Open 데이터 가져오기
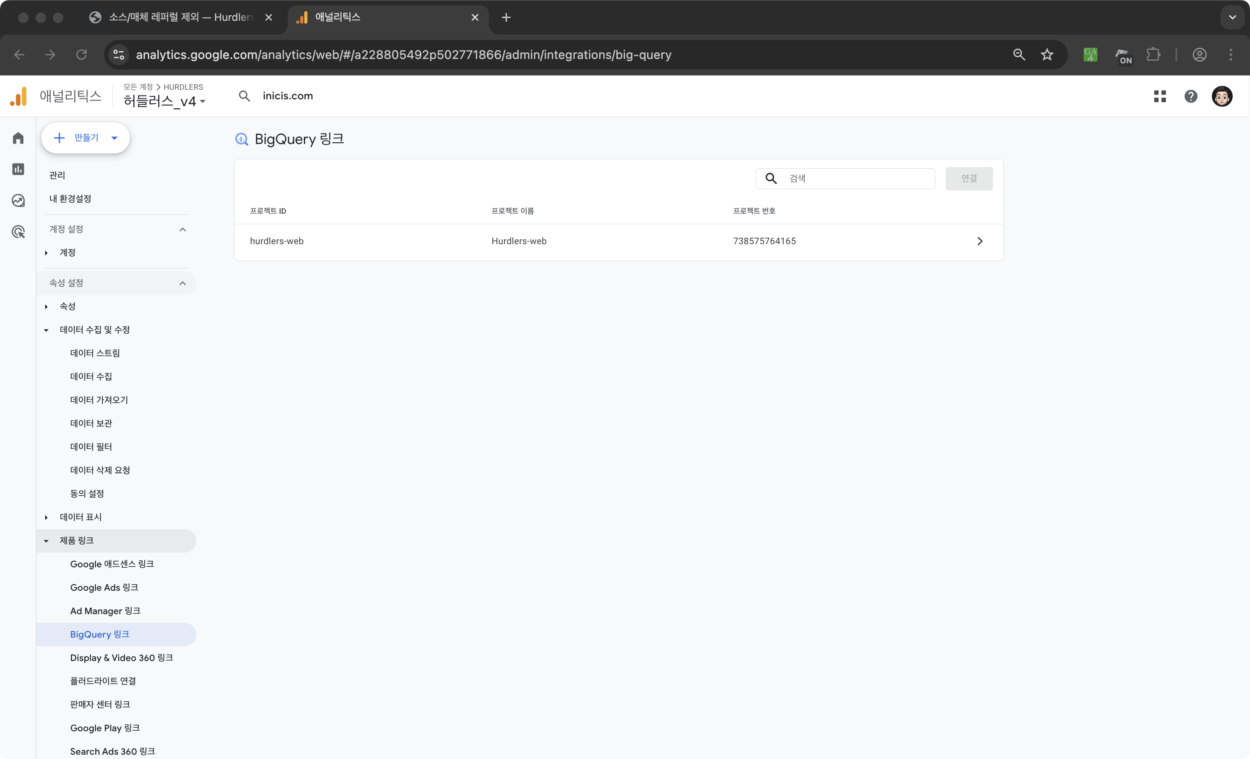The height and width of the screenshot is (759, 1250). [99, 399]
